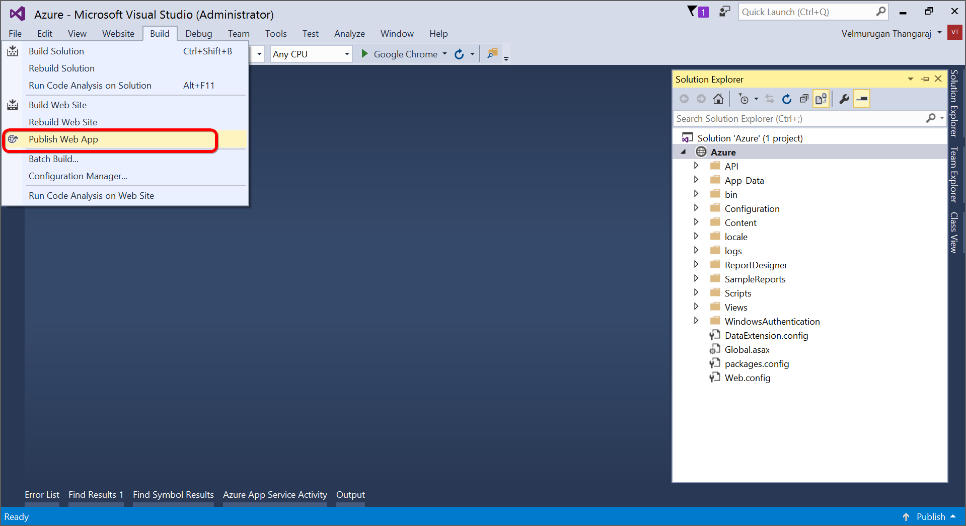Screen dimensions: 966x526
Task: Collapse all items in Solution Explorer
Action: click(804, 99)
